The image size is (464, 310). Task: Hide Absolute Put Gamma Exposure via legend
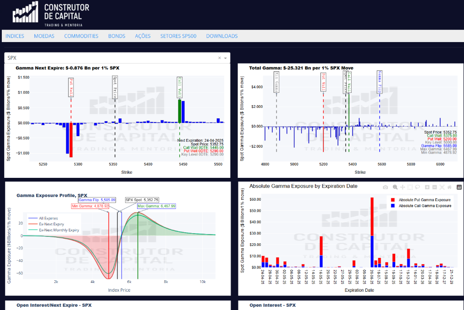click(x=425, y=199)
